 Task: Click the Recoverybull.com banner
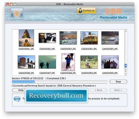[56, 96]
